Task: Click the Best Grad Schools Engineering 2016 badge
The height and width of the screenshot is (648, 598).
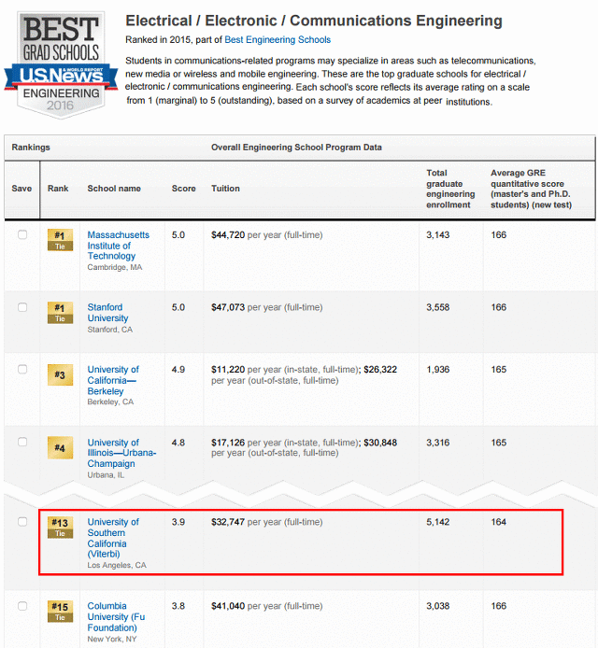Action: [62, 64]
